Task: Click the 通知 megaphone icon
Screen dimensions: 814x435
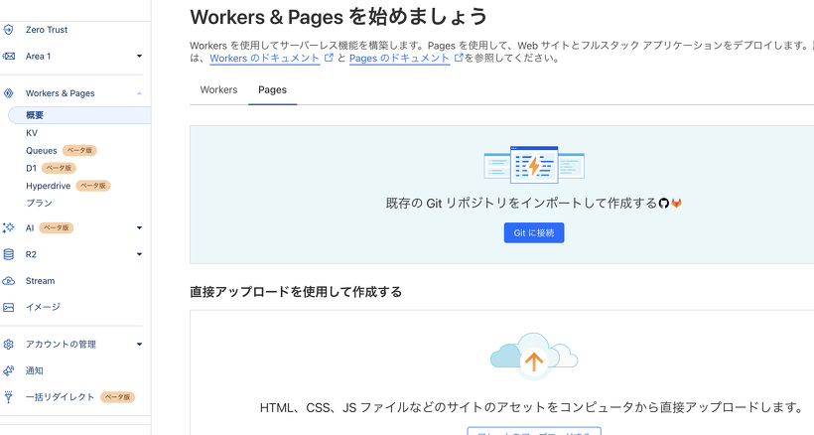Action: click(x=8, y=370)
